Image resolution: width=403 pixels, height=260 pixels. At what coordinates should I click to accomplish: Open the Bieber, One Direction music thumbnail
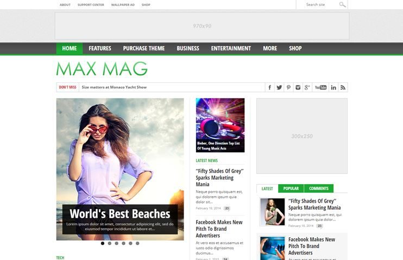tap(221, 125)
